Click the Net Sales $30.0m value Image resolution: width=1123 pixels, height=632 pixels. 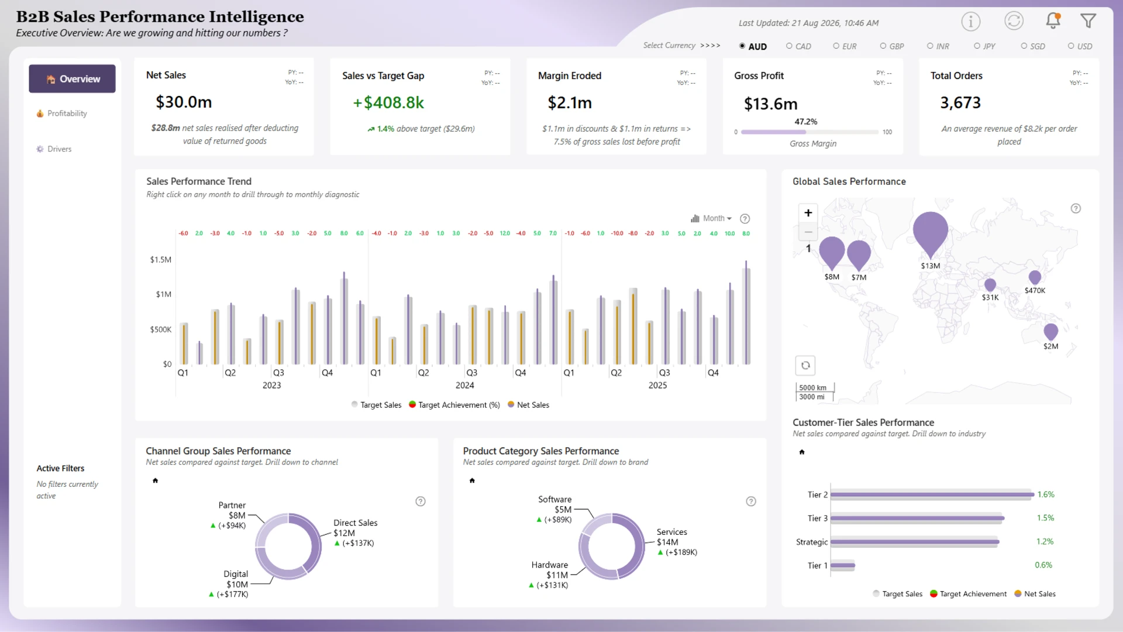coord(184,102)
